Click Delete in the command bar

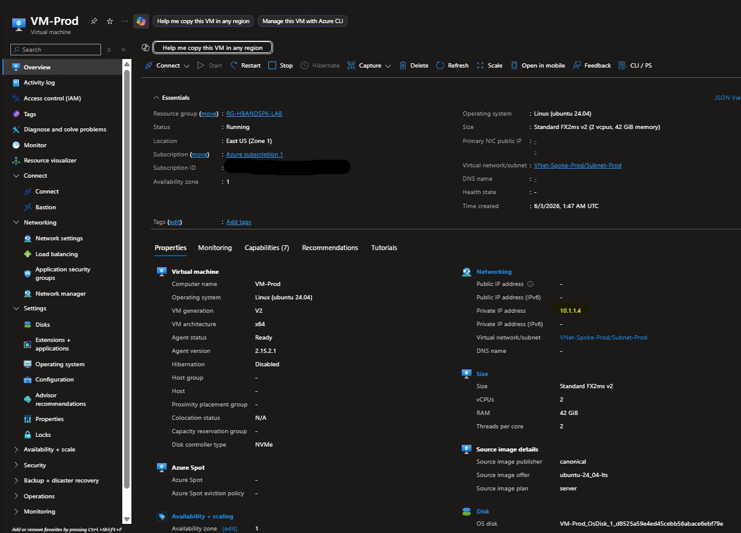tap(414, 66)
